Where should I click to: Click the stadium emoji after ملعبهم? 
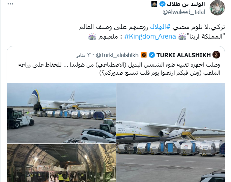pos(92,36)
